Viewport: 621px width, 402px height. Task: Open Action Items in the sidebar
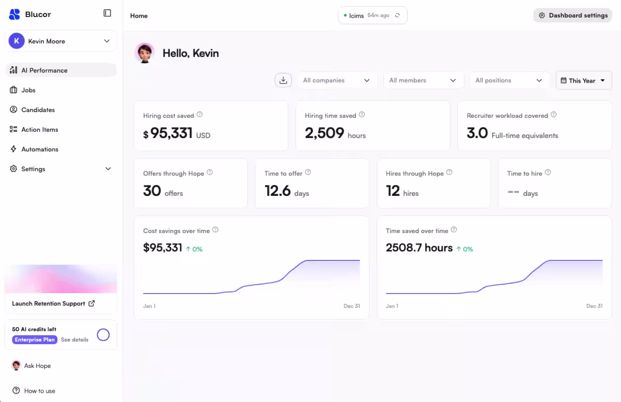click(61, 129)
